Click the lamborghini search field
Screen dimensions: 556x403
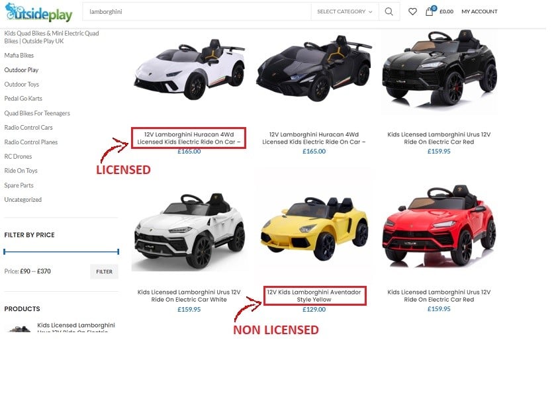point(197,12)
